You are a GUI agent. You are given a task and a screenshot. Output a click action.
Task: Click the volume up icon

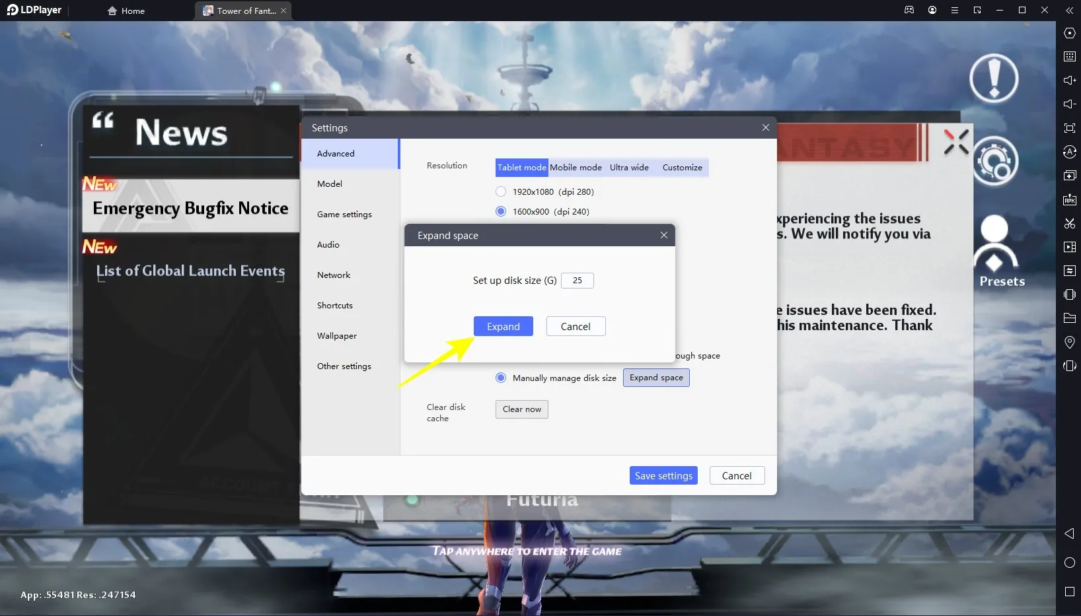coord(1069,81)
